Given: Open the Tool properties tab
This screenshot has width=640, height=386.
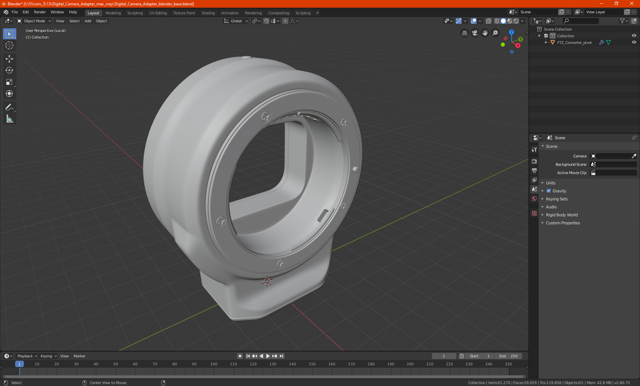Looking at the screenshot, I should (x=534, y=149).
